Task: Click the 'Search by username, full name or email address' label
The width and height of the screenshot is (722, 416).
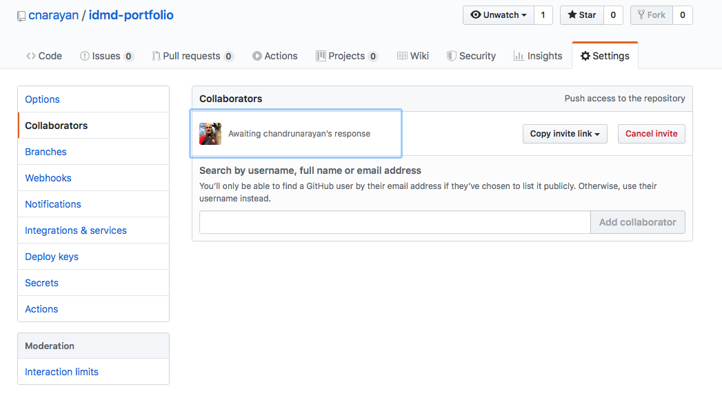Action: (x=310, y=170)
